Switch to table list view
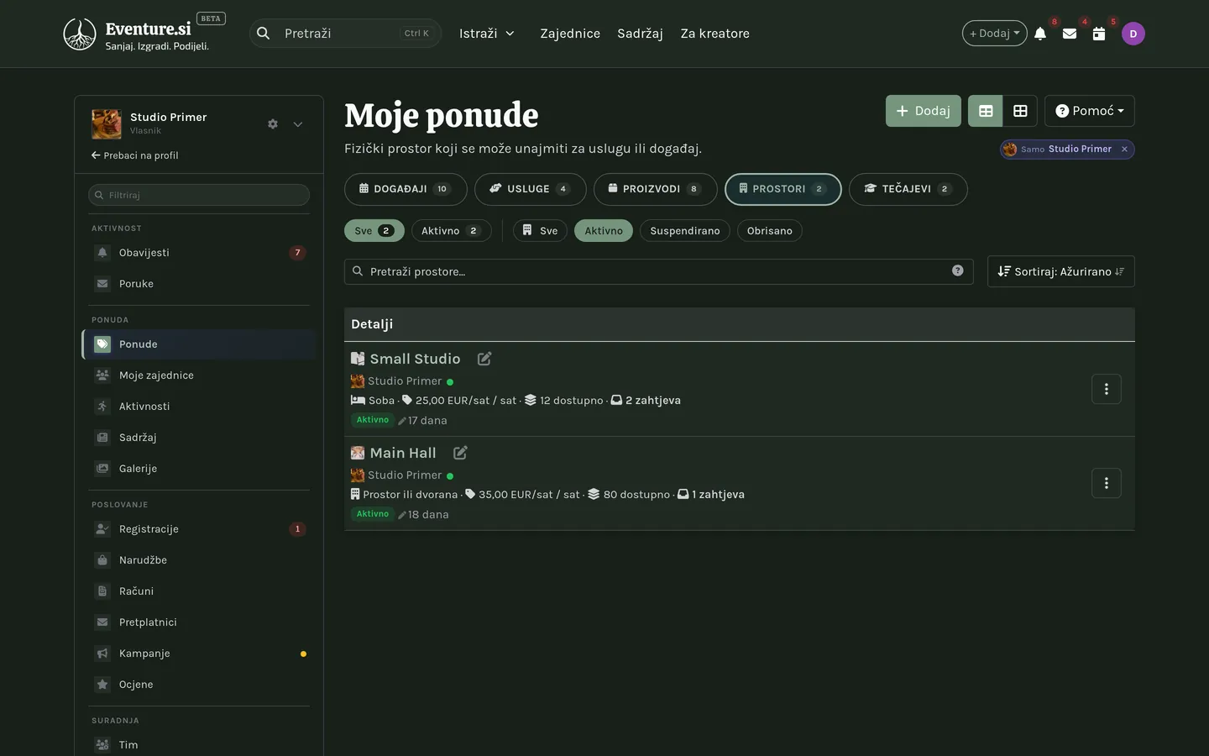 (x=986, y=111)
